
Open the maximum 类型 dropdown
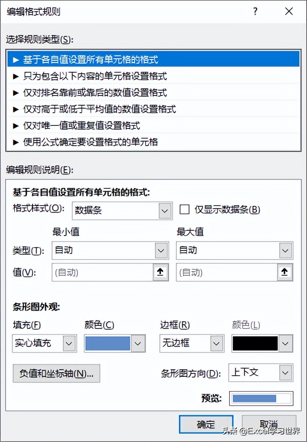pos(234,250)
